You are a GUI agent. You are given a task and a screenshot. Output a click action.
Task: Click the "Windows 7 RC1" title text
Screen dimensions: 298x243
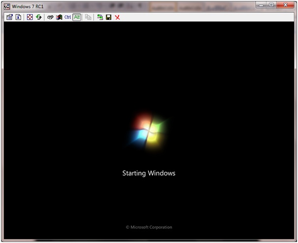coord(28,7)
